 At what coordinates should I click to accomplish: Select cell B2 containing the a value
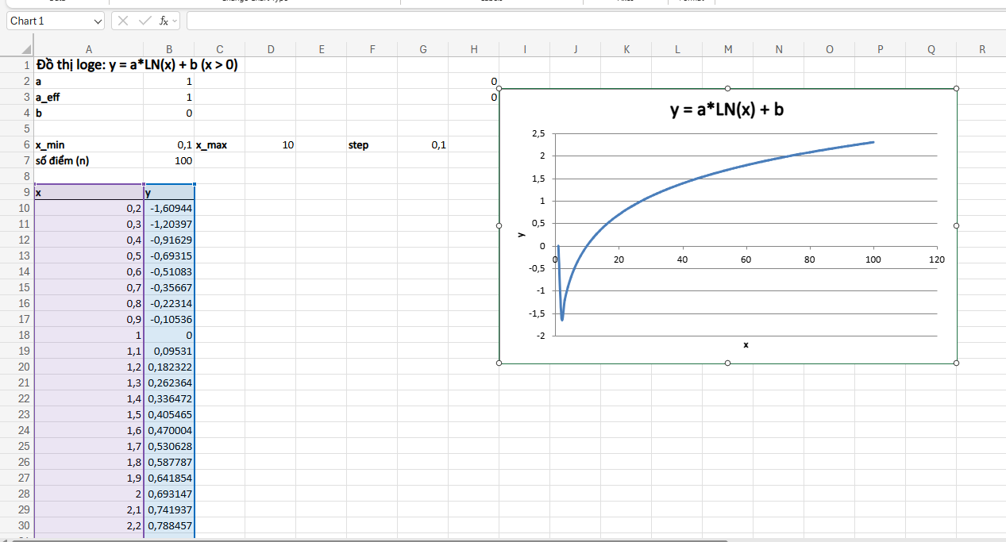[169, 81]
